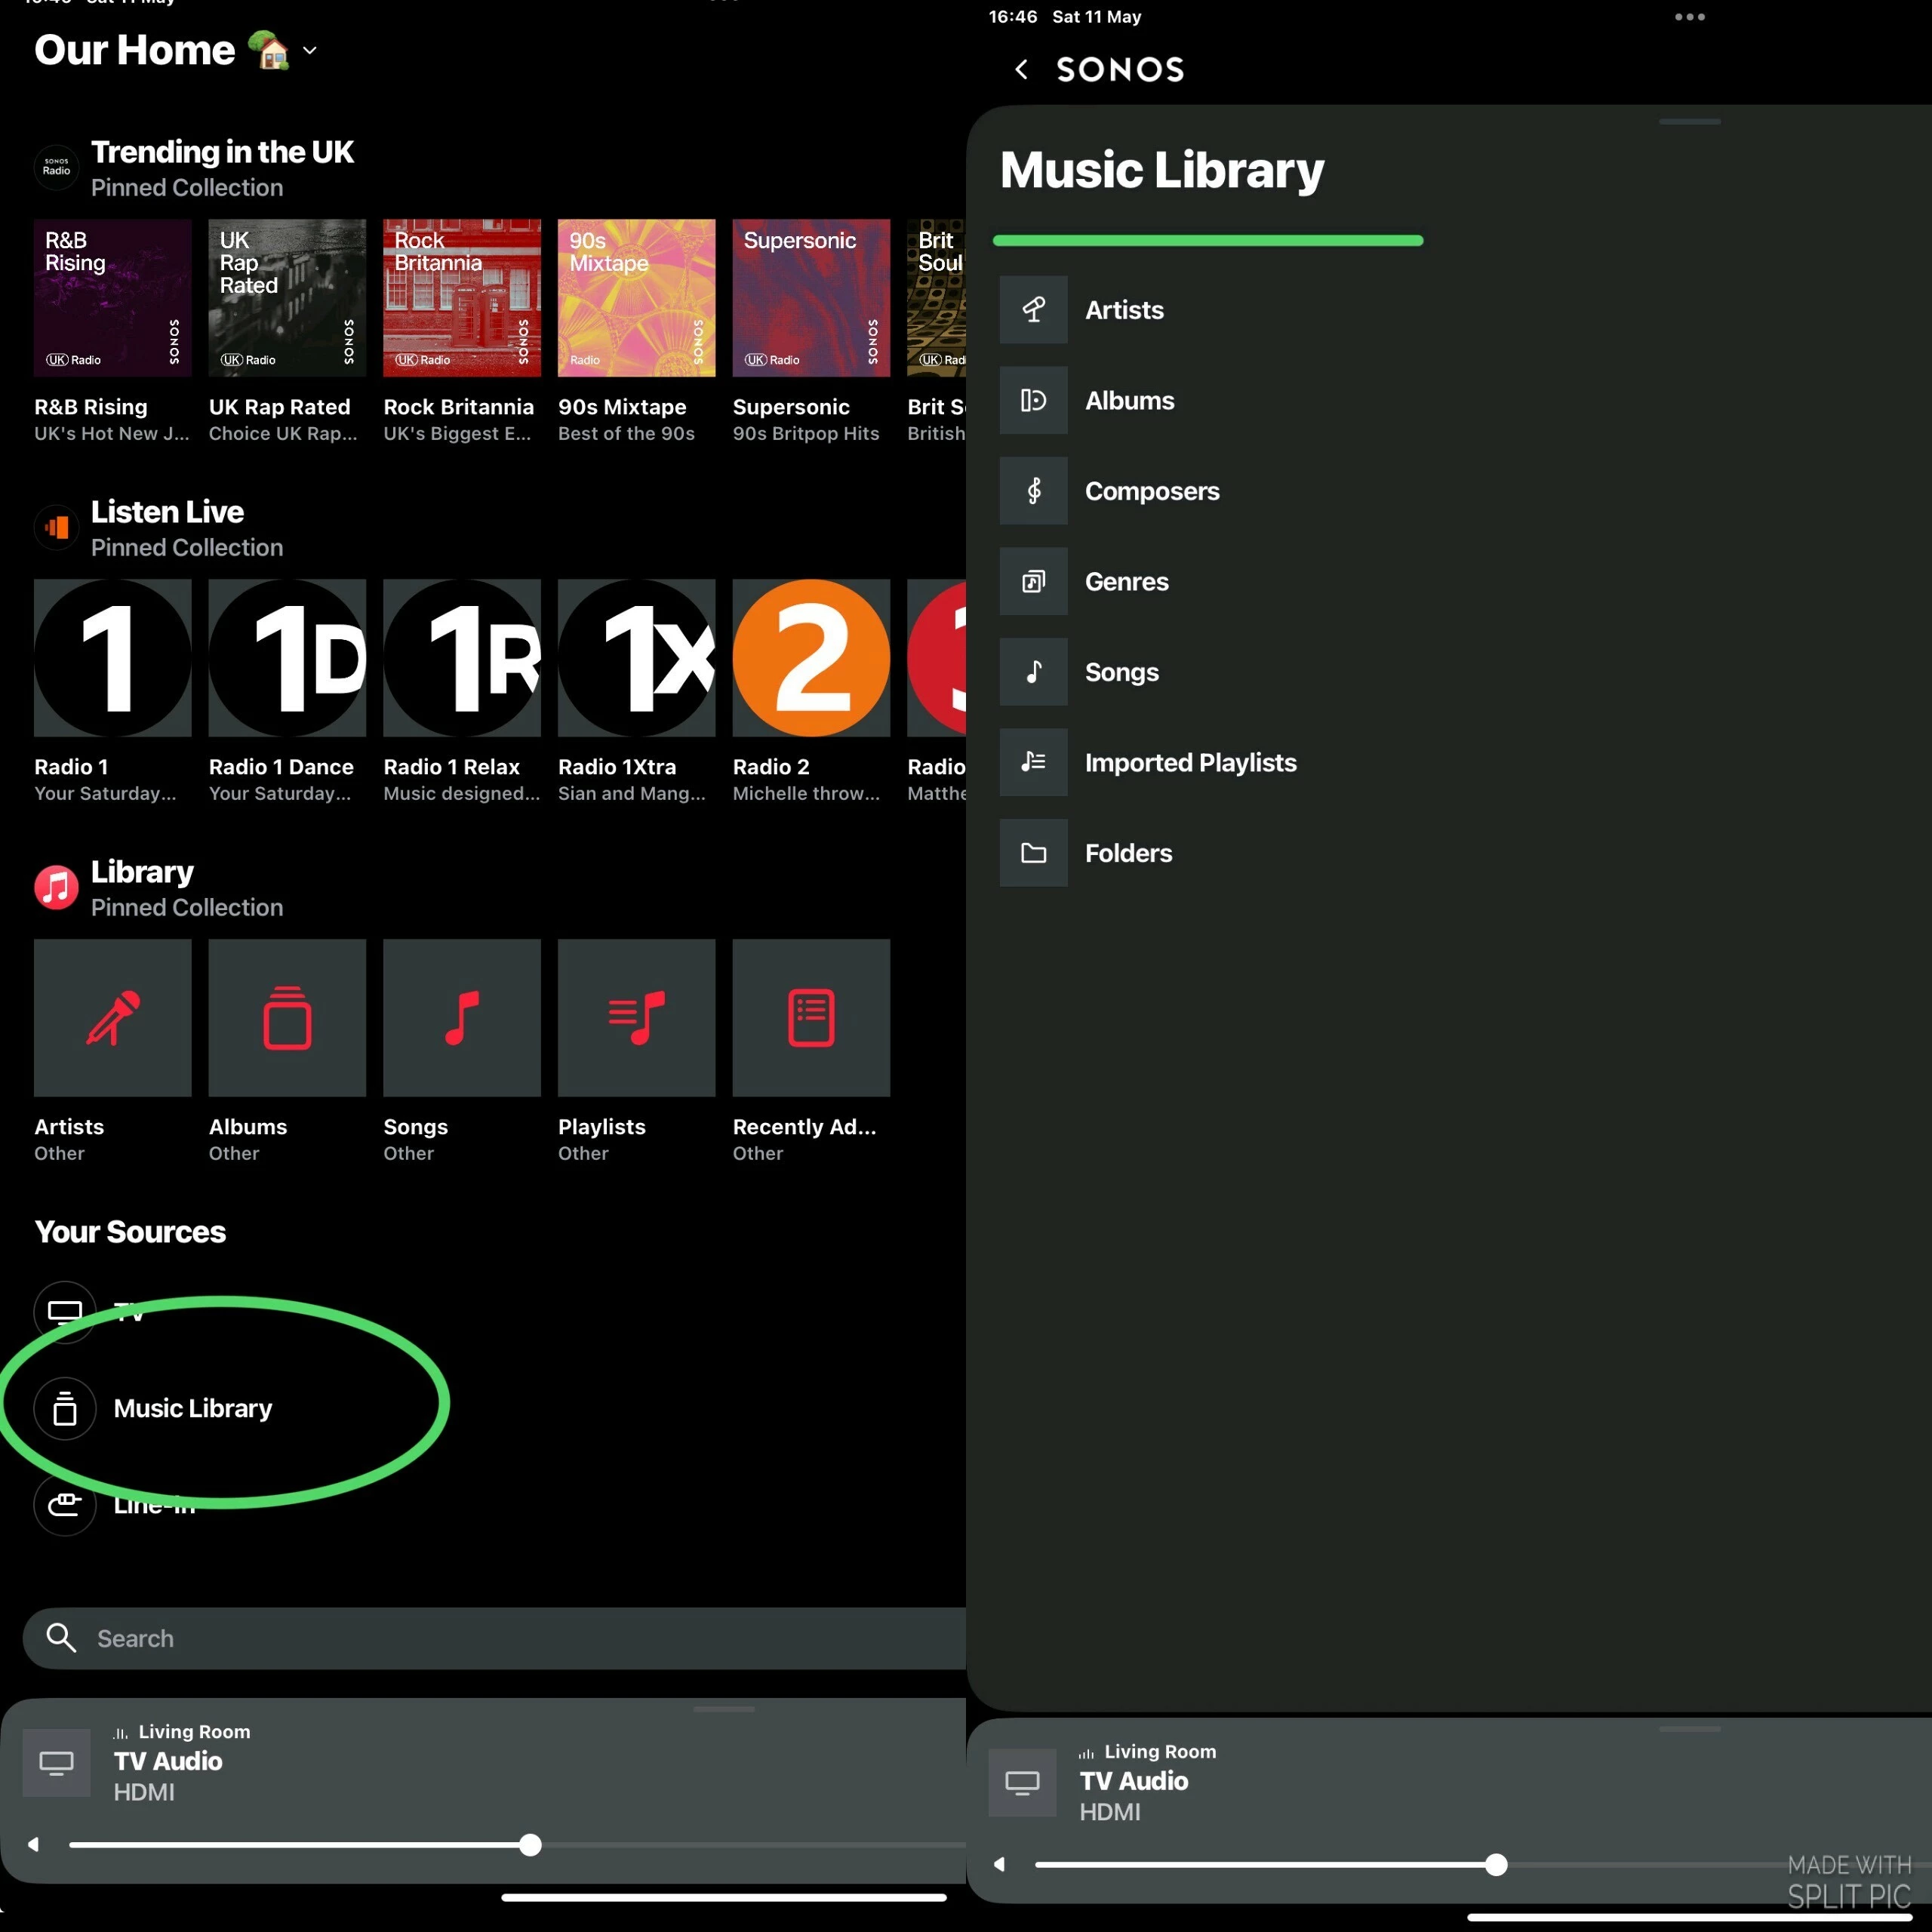Screen dimensions: 1932x1932
Task: Click the Artists microphone icon in list
Action: pyautogui.click(x=1034, y=310)
